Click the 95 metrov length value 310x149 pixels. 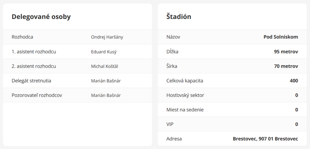click(x=286, y=52)
